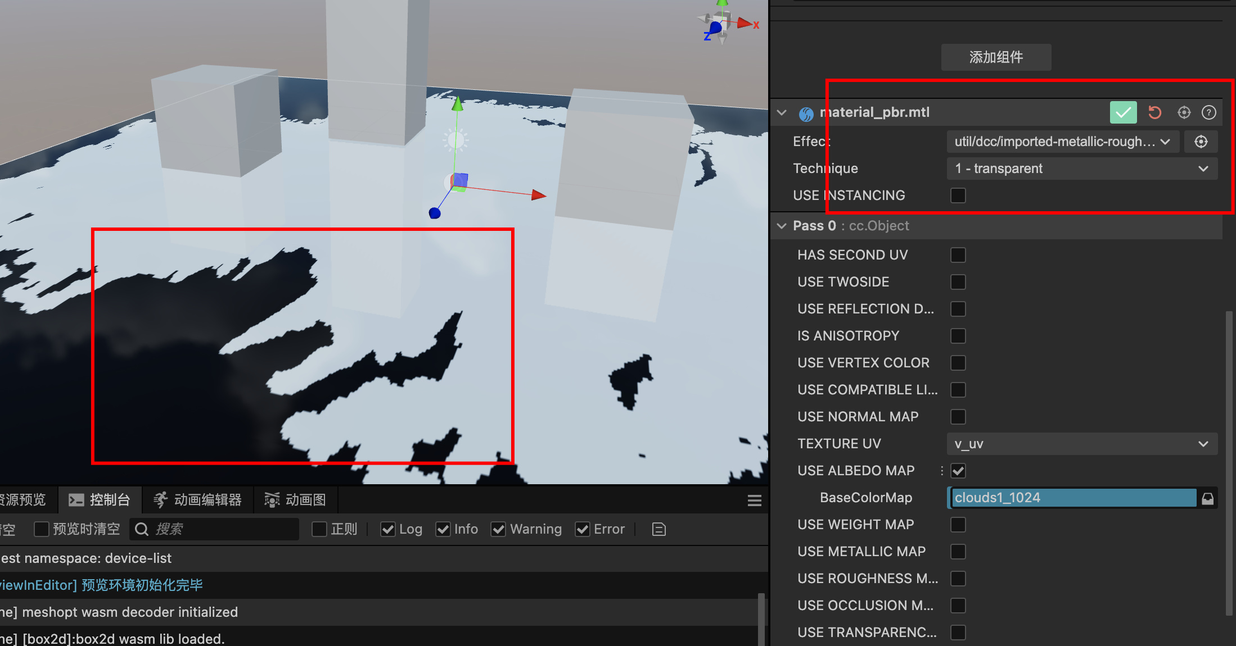The height and width of the screenshot is (646, 1236).
Task: Click the clouds1_1024 texture field
Action: pyautogui.click(x=1072, y=498)
